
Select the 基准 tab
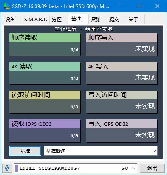78,19
